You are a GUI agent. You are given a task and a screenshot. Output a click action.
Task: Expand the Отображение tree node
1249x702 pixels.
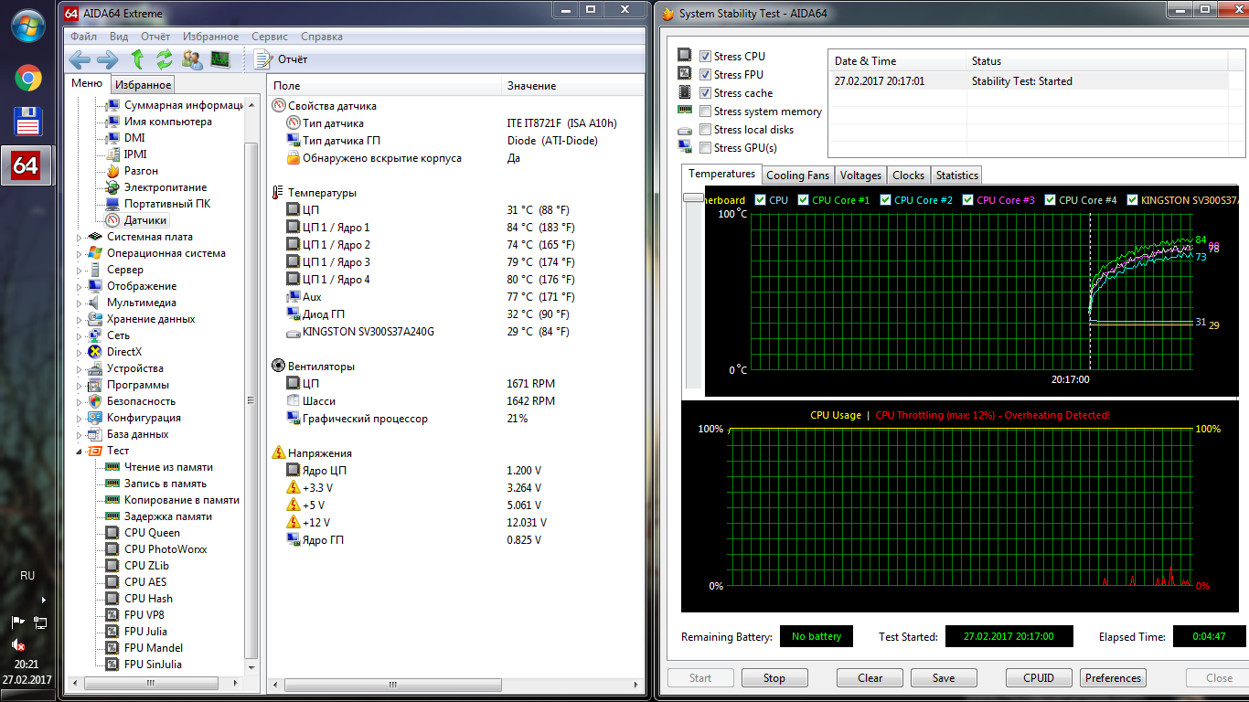click(x=80, y=286)
